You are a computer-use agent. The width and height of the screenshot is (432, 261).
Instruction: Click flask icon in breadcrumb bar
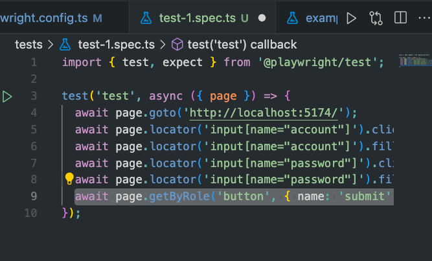[x=65, y=45]
